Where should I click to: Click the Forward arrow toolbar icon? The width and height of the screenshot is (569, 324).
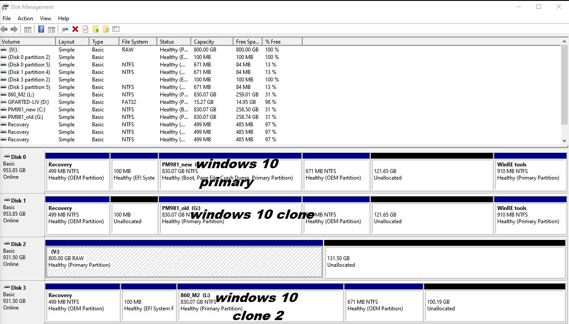coord(14,29)
